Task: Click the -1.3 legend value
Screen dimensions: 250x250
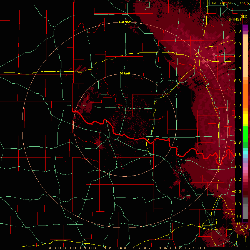Action: pos(236,204)
